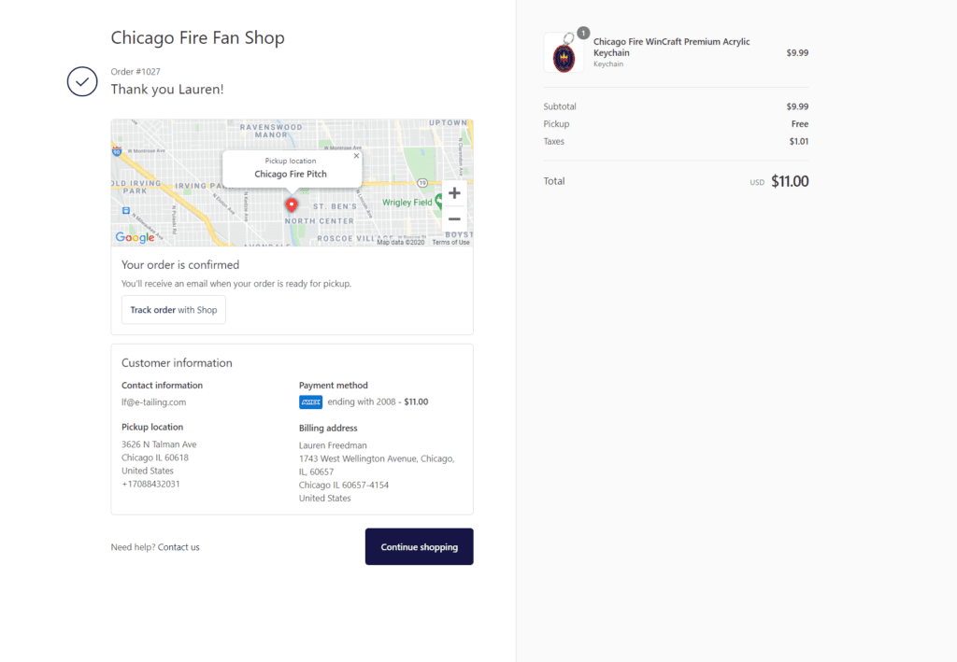Screen dimensions: 957x662
Task: Click the Google logo on the map
Action: 135,237
